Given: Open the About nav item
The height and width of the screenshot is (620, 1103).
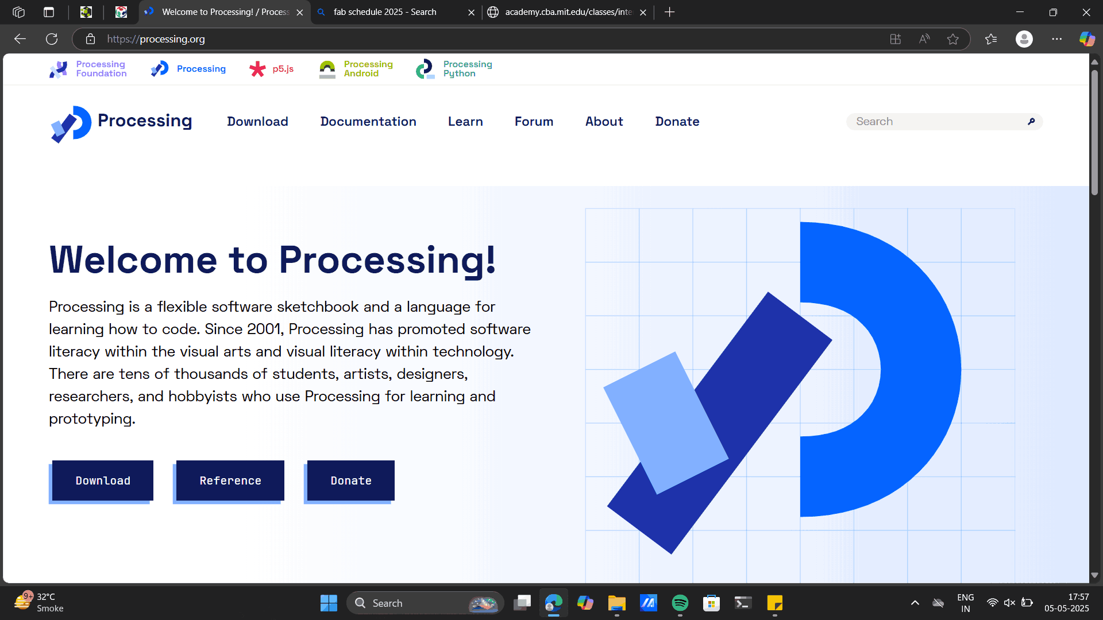Looking at the screenshot, I should coord(604,122).
